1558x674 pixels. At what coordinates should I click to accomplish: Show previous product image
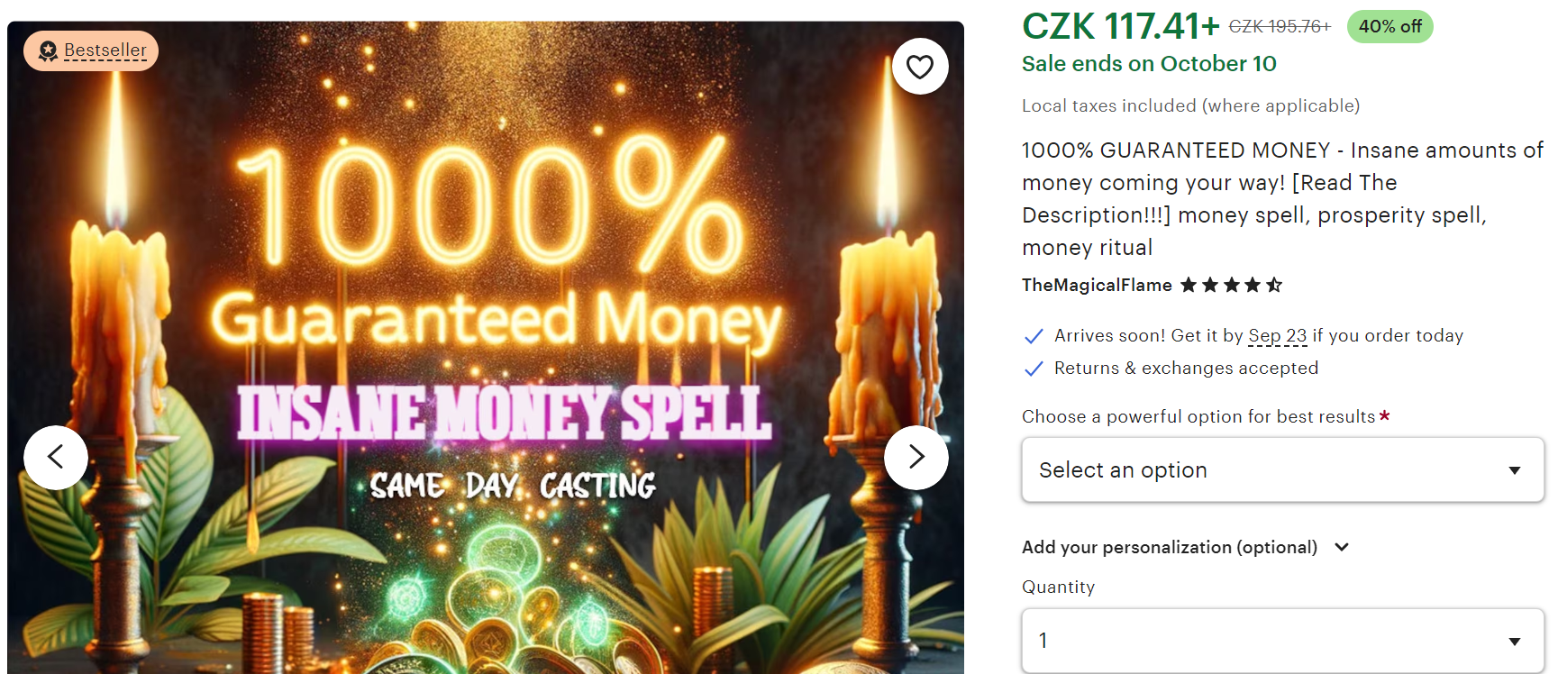56,458
